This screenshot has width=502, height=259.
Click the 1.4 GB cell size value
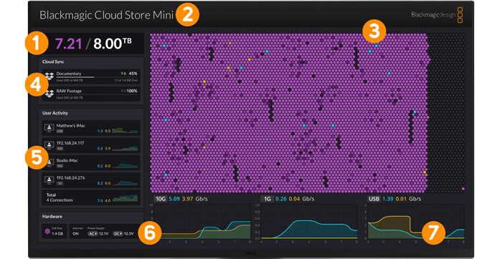tap(57, 234)
